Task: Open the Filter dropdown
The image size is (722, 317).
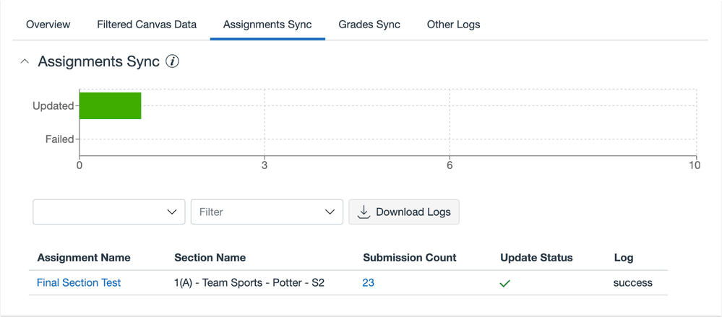Action: tap(266, 212)
